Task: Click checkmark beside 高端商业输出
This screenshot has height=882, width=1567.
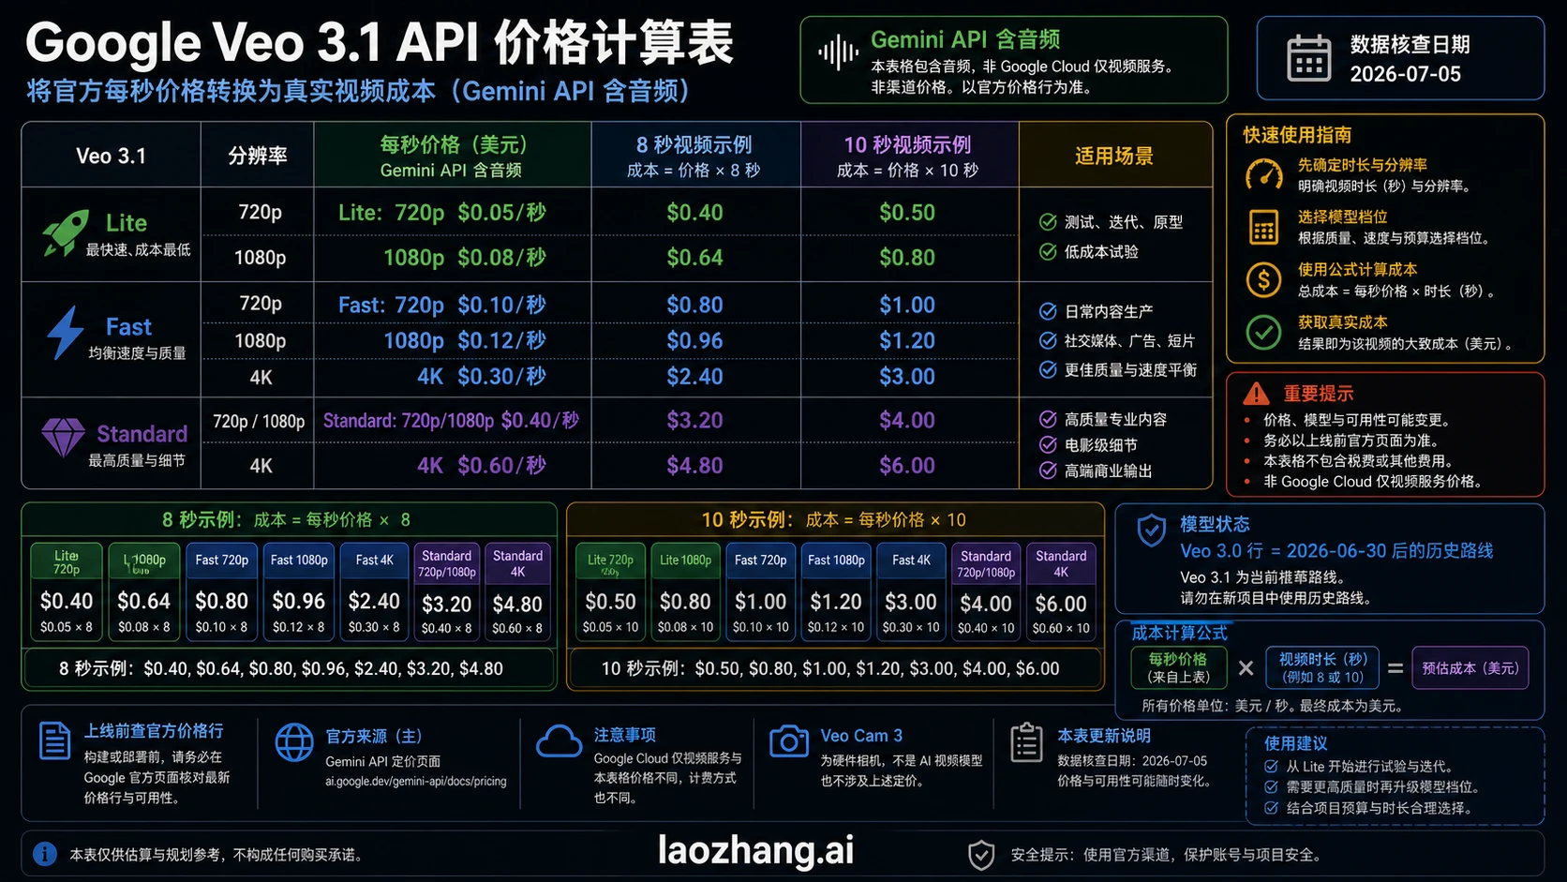Action: pyautogui.click(x=1048, y=471)
